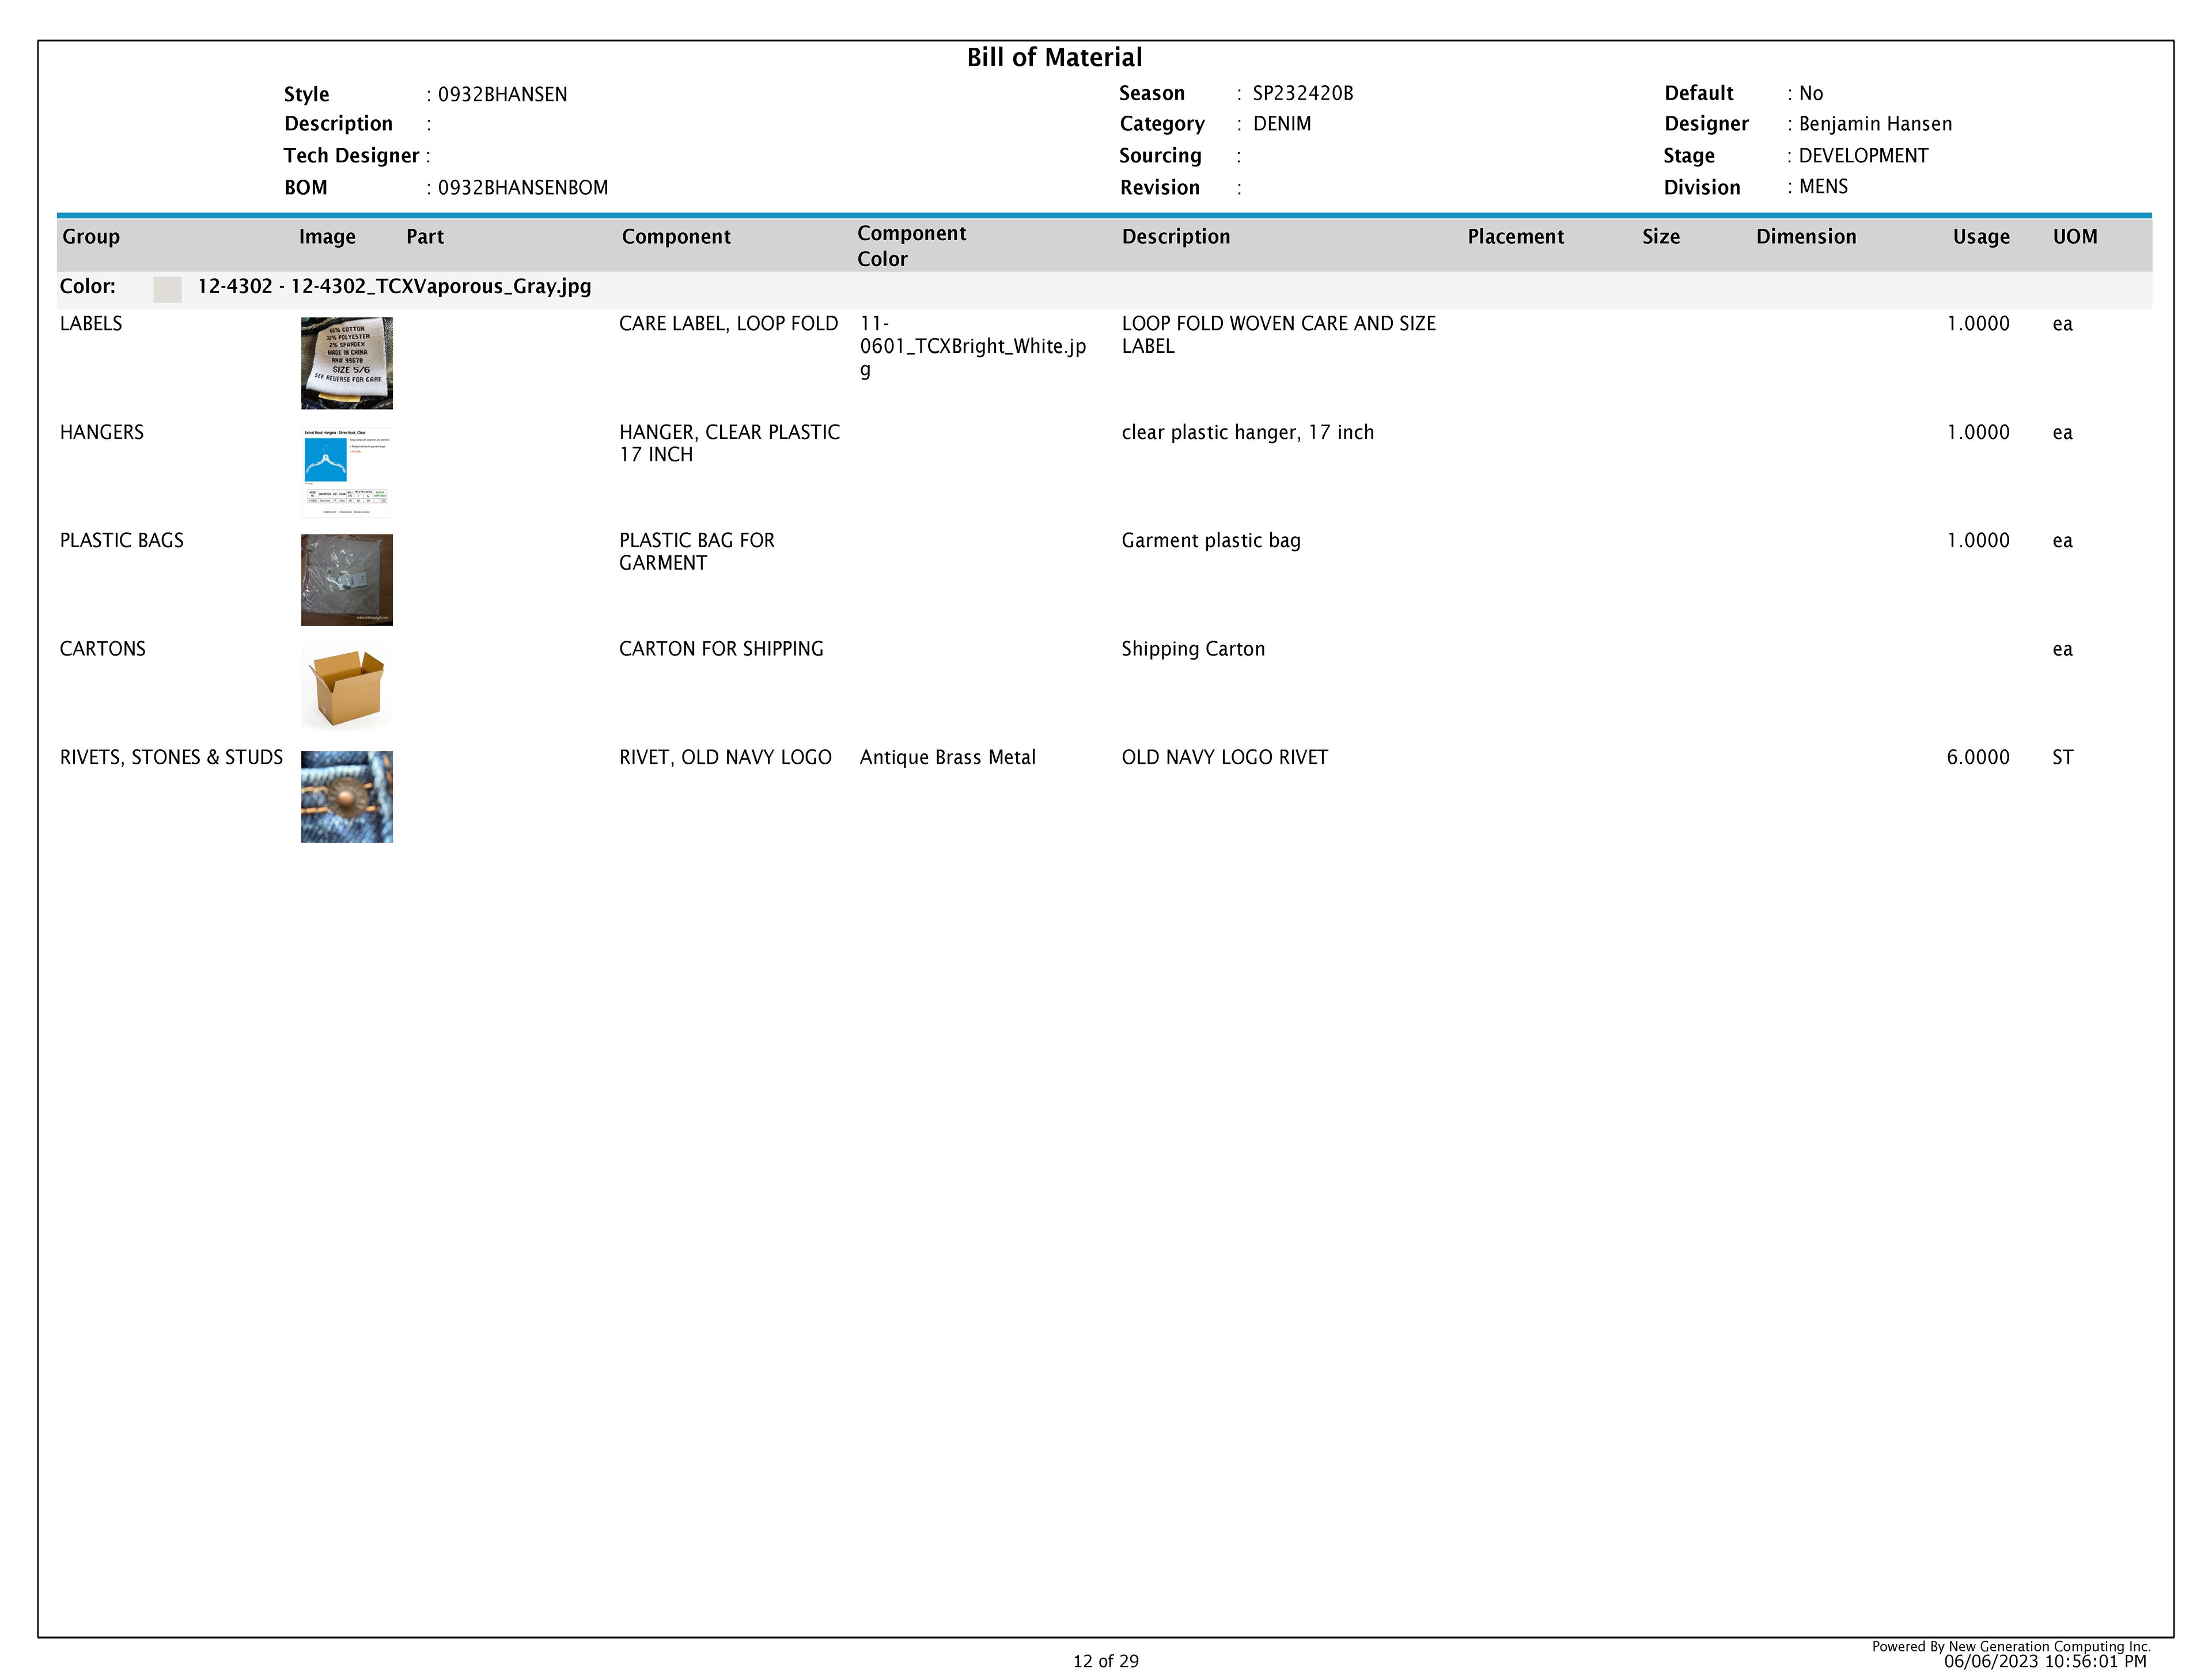Click RIVET, OLD NAVY LOGO component
Screen dimensions: 2212x1675
tap(725, 757)
